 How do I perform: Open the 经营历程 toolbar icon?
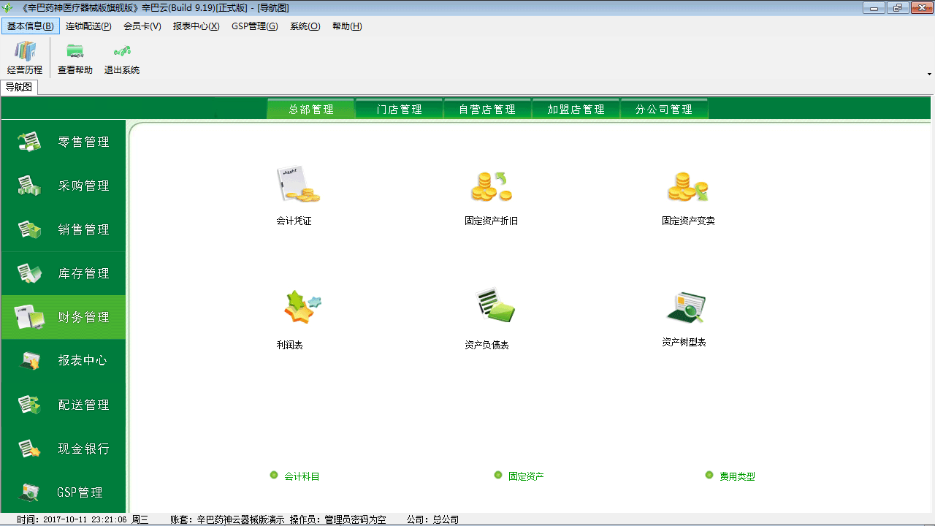point(25,51)
